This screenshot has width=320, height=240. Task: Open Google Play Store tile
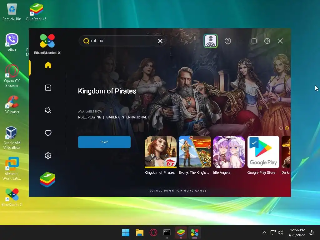(263, 152)
